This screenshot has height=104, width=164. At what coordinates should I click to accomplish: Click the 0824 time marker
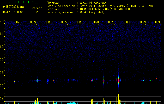(64, 22)
